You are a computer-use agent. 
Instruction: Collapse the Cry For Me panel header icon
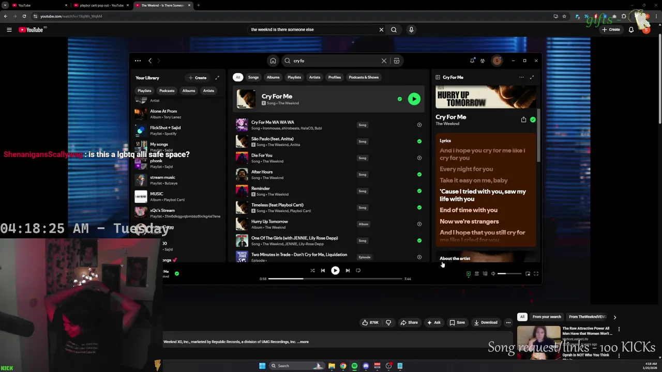click(x=438, y=78)
